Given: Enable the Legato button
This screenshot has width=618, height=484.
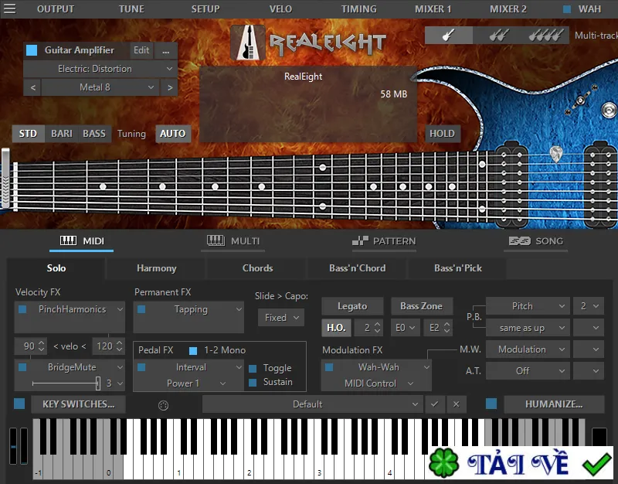Looking at the screenshot, I should (352, 306).
